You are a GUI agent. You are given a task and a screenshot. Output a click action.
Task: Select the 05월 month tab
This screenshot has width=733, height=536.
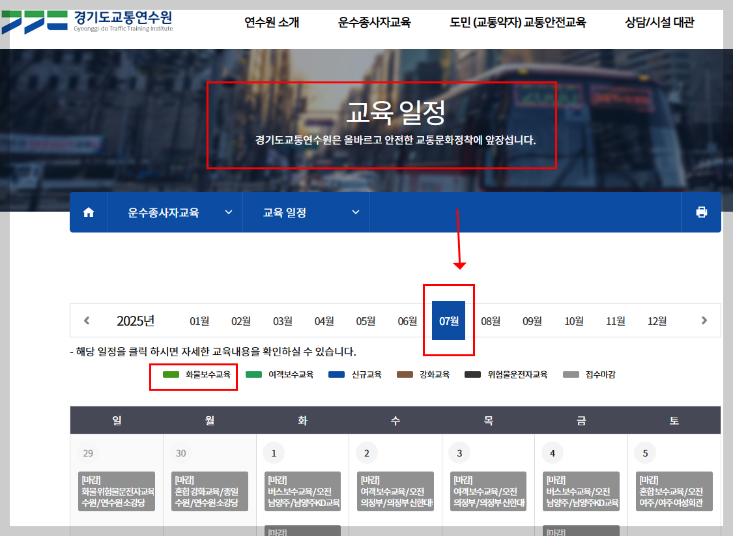point(366,321)
